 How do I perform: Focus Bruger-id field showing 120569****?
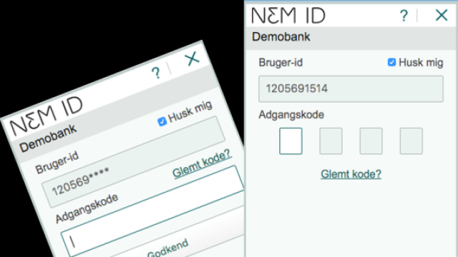pyautogui.click(x=134, y=162)
